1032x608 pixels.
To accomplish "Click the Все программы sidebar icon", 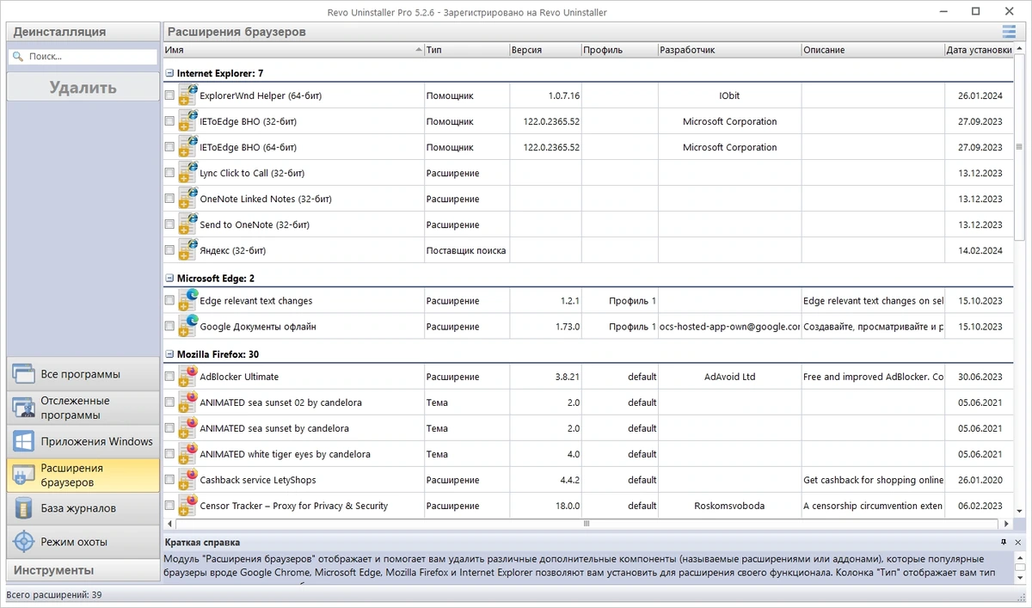I will [24, 374].
